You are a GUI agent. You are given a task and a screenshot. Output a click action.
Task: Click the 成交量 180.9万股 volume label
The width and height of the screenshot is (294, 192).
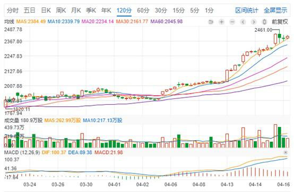[23, 121]
